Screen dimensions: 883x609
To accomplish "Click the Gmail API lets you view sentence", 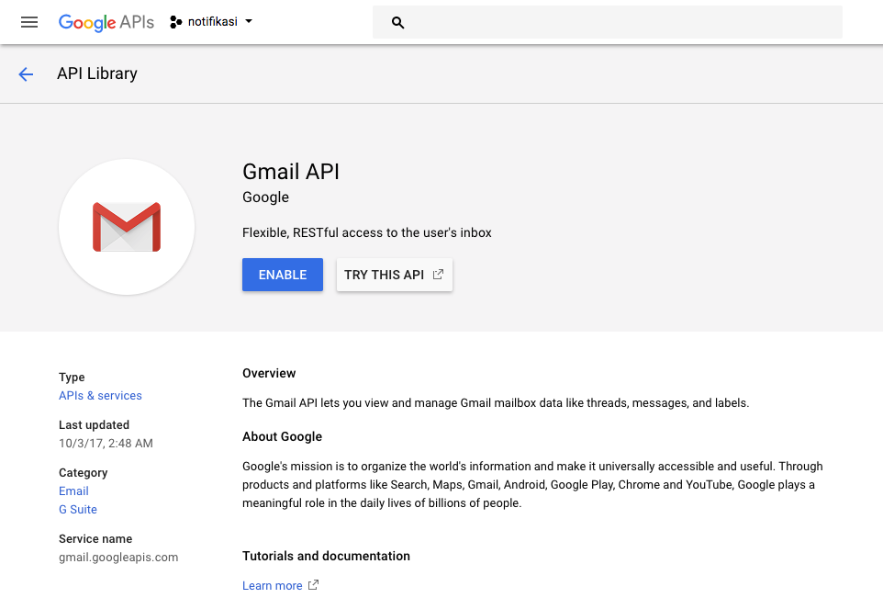I will pos(496,403).
